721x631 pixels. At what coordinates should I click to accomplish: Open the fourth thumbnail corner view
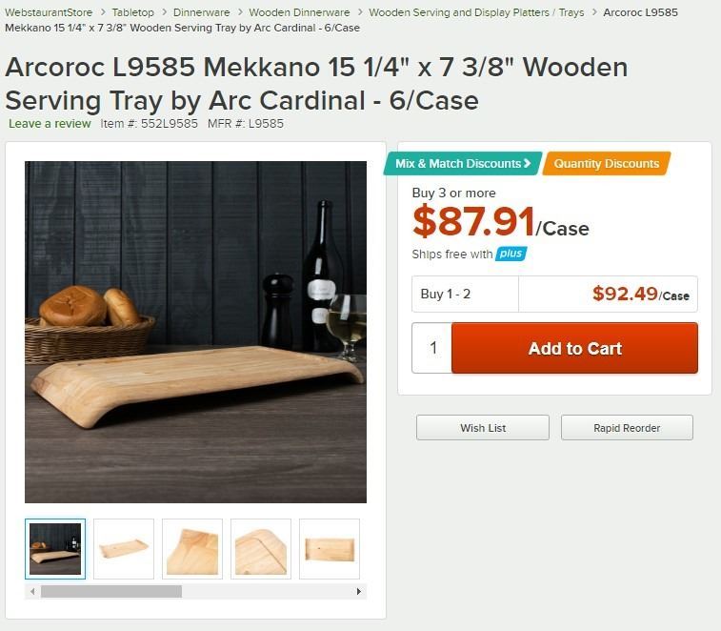pos(261,549)
